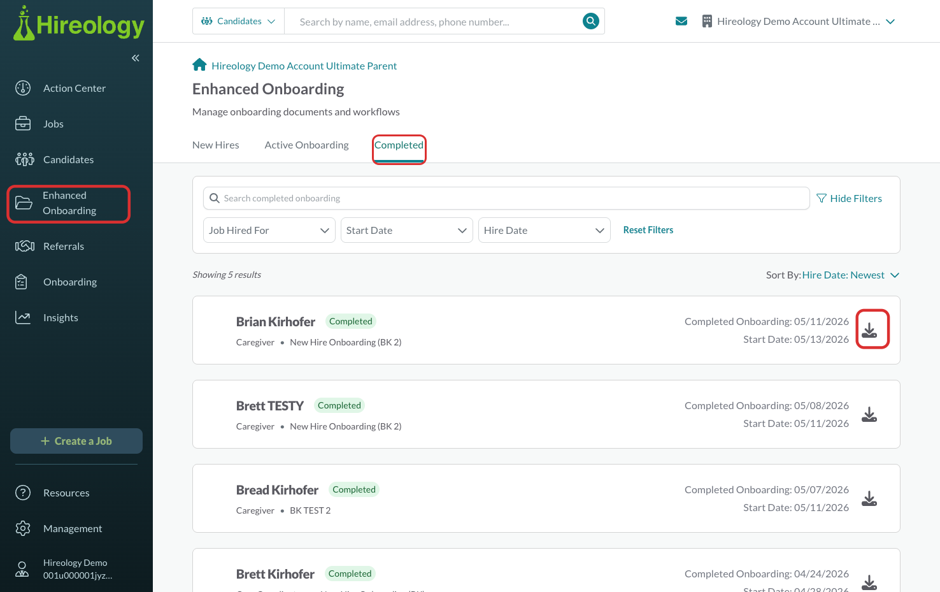Click the Action Center clock icon
Viewport: 940px width, 592px height.
pos(23,88)
